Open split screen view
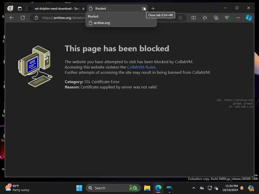The image size is (259, 194). click(193, 18)
